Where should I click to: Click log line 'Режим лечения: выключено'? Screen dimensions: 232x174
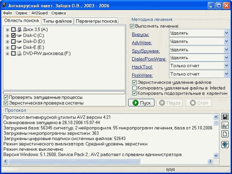pyautogui.click(x=33, y=149)
